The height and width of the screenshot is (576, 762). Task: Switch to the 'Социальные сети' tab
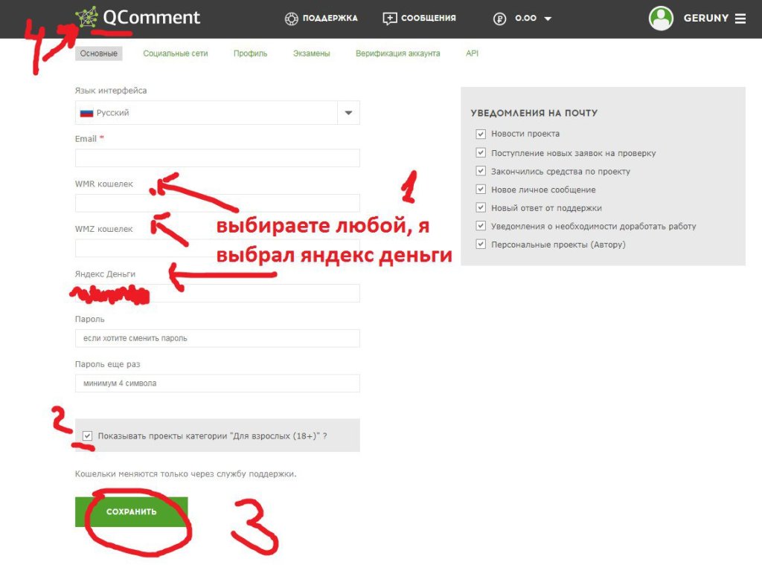pyautogui.click(x=176, y=54)
